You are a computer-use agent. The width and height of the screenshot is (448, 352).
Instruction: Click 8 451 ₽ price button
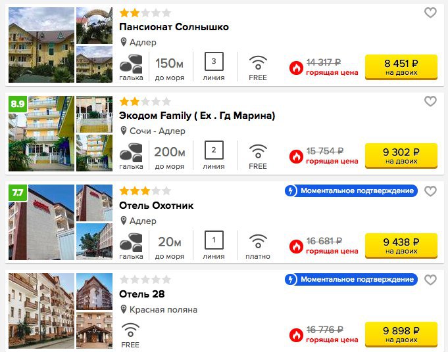[401, 67]
